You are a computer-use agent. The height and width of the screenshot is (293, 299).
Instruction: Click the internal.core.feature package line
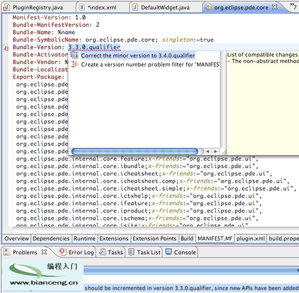(x=137, y=159)
